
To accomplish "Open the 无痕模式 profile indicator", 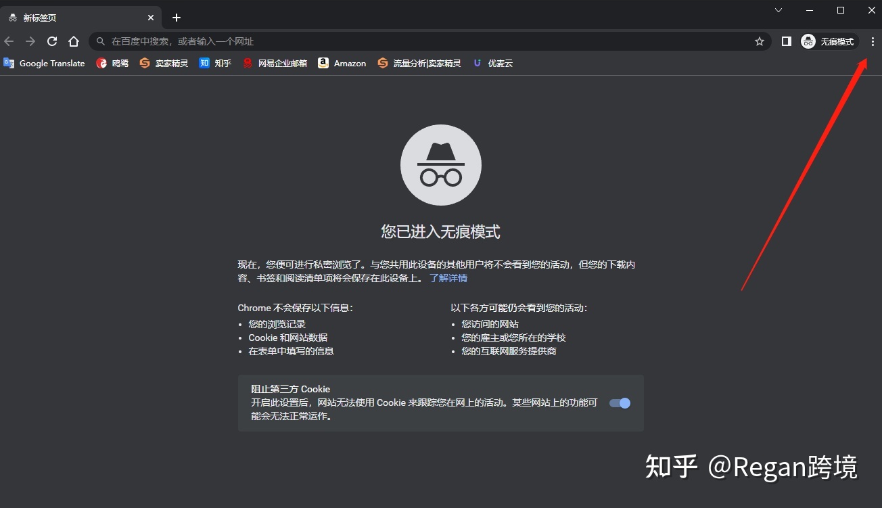I will click(x=829, y=41).
